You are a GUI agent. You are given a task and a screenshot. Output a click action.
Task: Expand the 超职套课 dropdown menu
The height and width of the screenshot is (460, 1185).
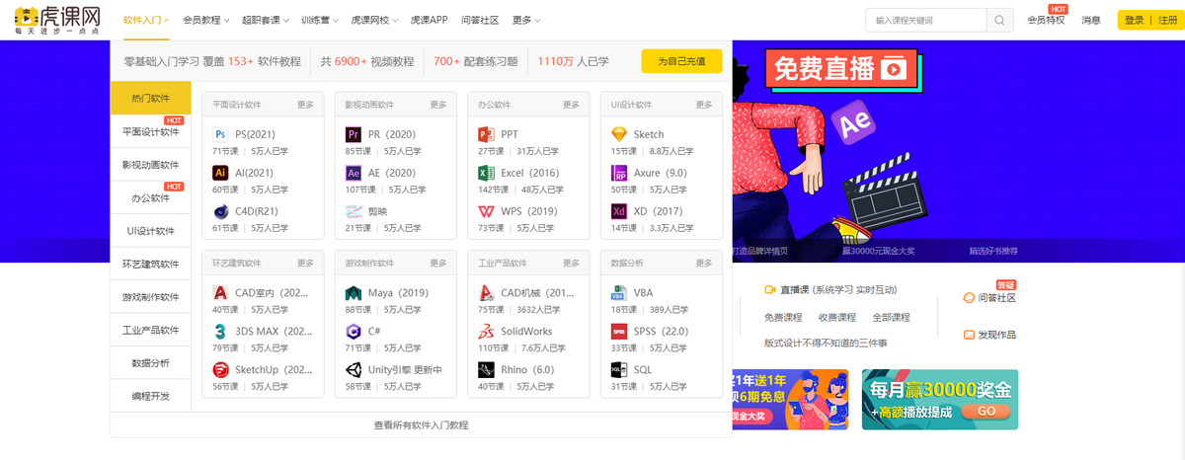267,20
